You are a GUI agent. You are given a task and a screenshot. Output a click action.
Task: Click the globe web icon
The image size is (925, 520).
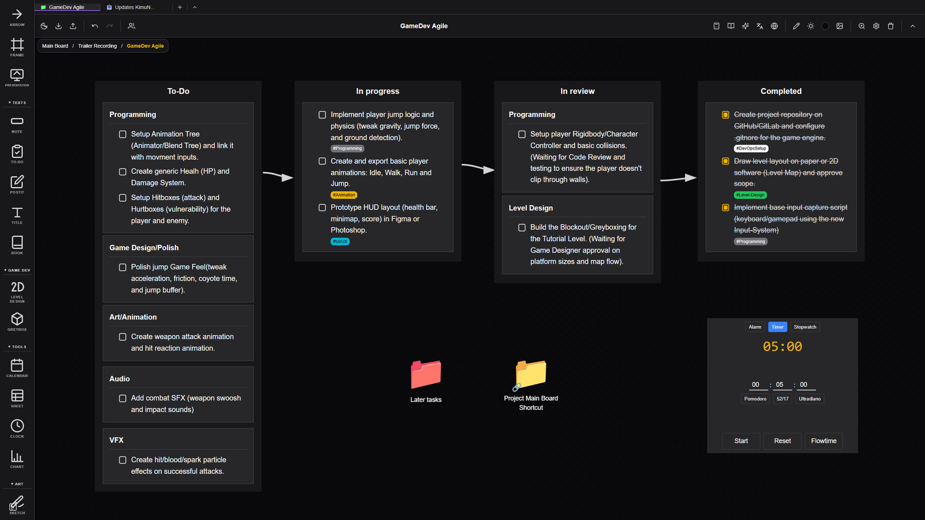click(x=774, y=26)
